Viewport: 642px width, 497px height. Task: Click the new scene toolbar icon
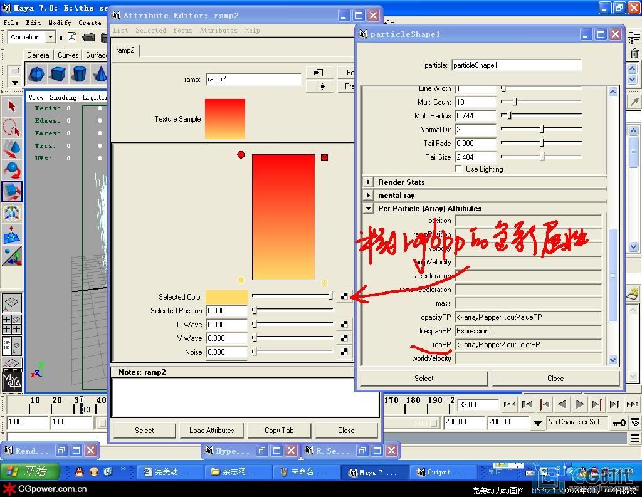(x=72, y=37)
